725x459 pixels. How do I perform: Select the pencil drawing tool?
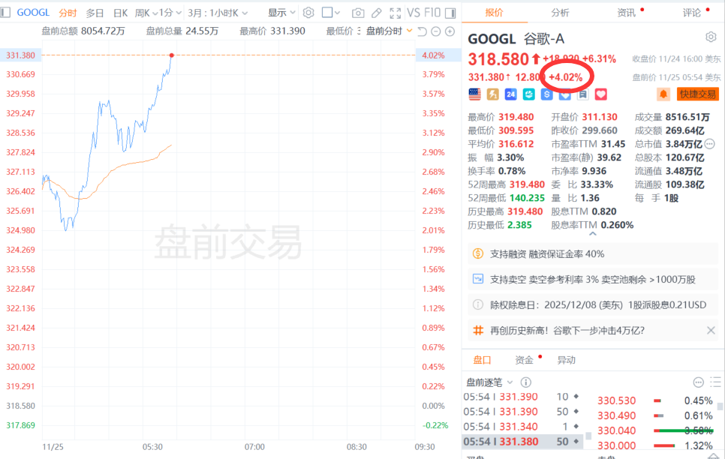pyautogui.click(x=377, y=13)
